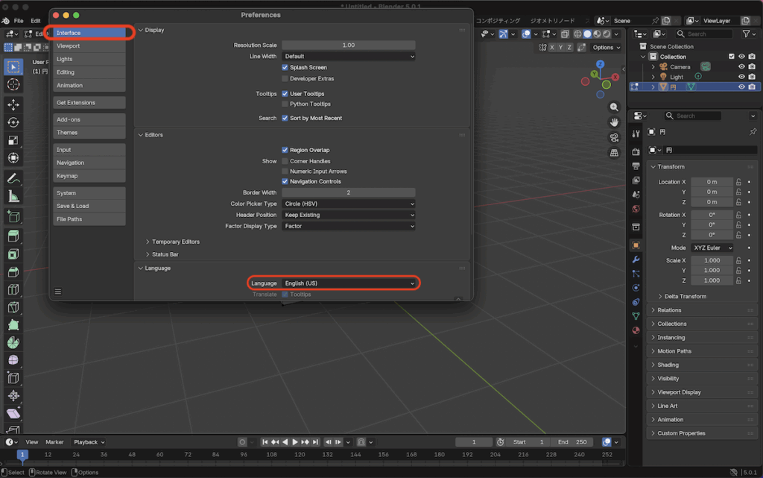Open the Color Picker Type dropdown

[349, 204]
